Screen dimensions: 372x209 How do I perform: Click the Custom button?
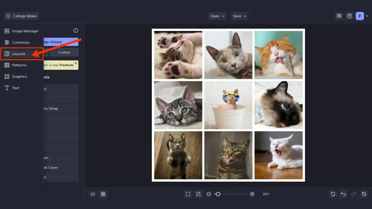click(x=64, y=52)
